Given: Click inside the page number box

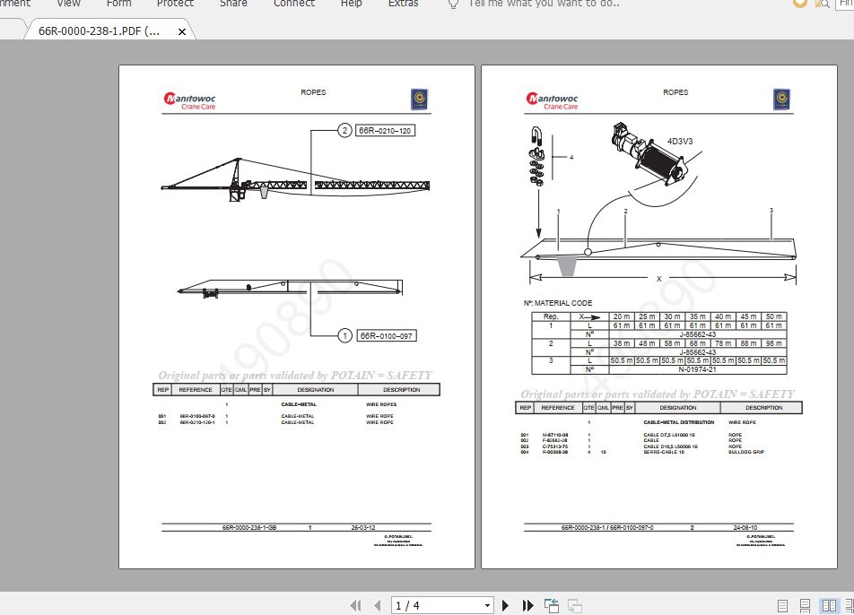Looking at the screenshot, I should pyautogui.click(x=431, y=605).
